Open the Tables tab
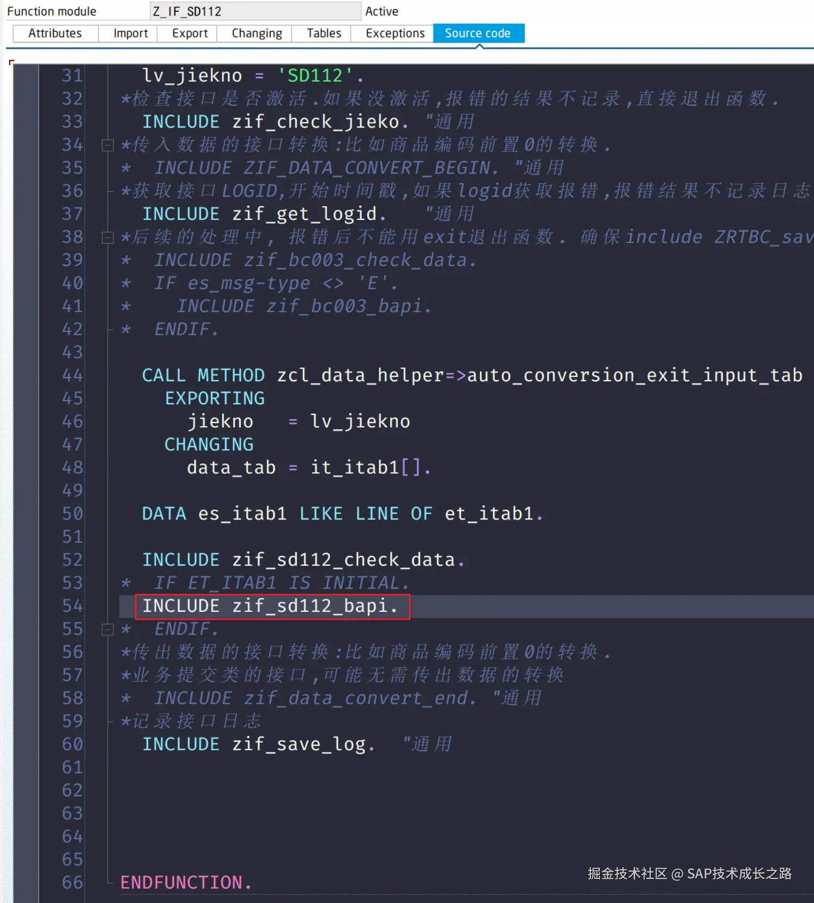This screenshot has width=814, height=903. click(x=323, y=33)
